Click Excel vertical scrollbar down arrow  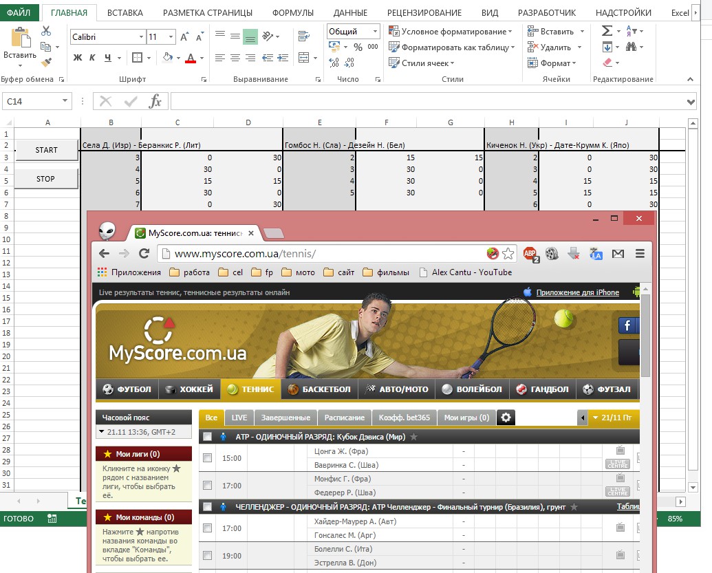tap(693, 488)
